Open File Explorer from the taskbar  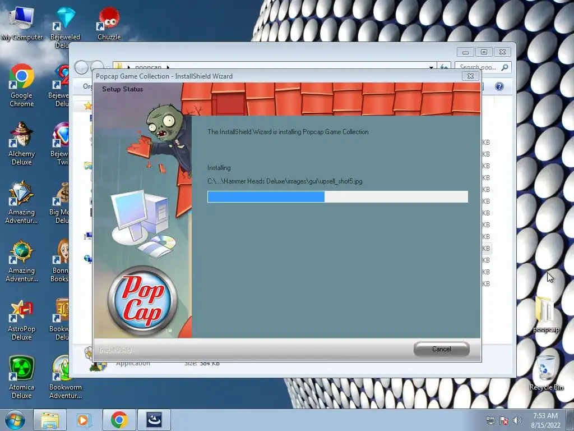pos(50,420)
